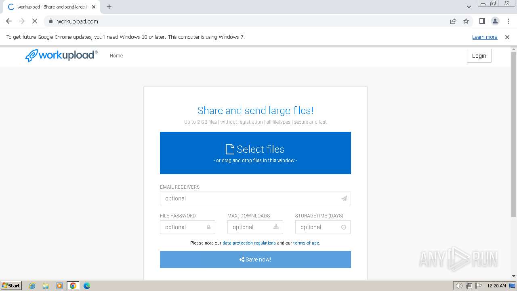This screenshot has height=291, width=517.
Task: Click scrollbar down arrow
Action: coord(514,276)
